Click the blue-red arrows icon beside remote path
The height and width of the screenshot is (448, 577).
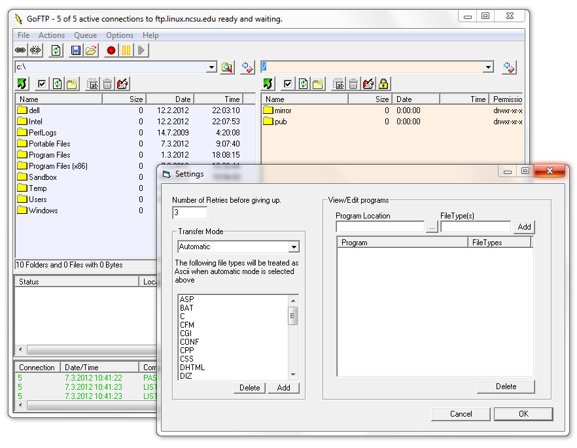(x=509, y=67)
